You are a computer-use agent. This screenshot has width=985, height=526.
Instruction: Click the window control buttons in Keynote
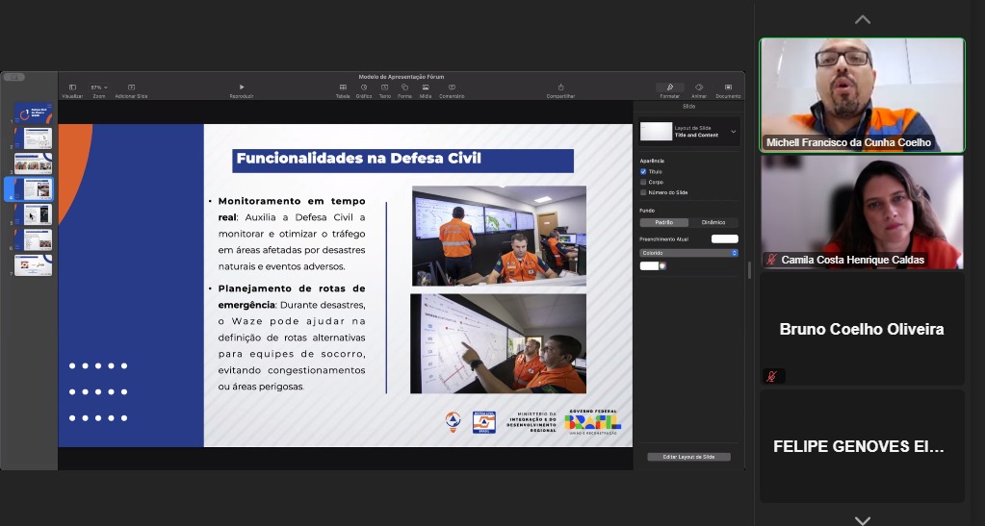click(x=13, y=77)
